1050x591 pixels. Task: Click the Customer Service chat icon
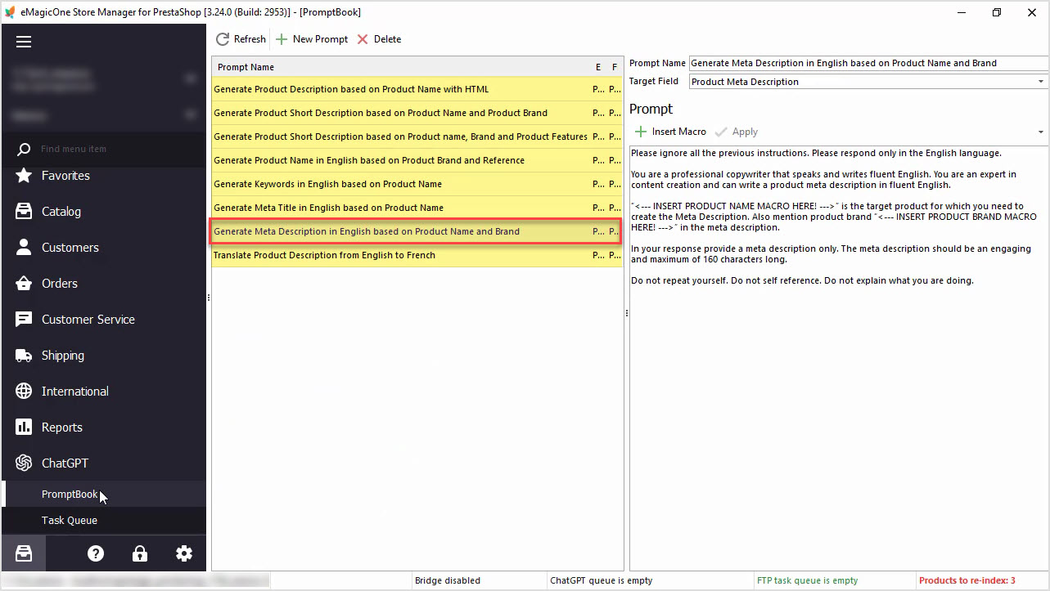25,320
